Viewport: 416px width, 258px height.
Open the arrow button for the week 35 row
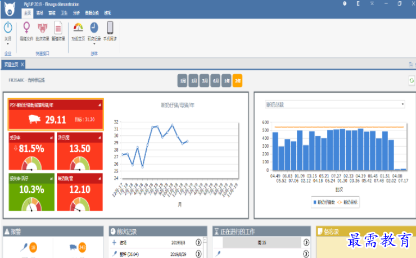click(x=306, y=242)
